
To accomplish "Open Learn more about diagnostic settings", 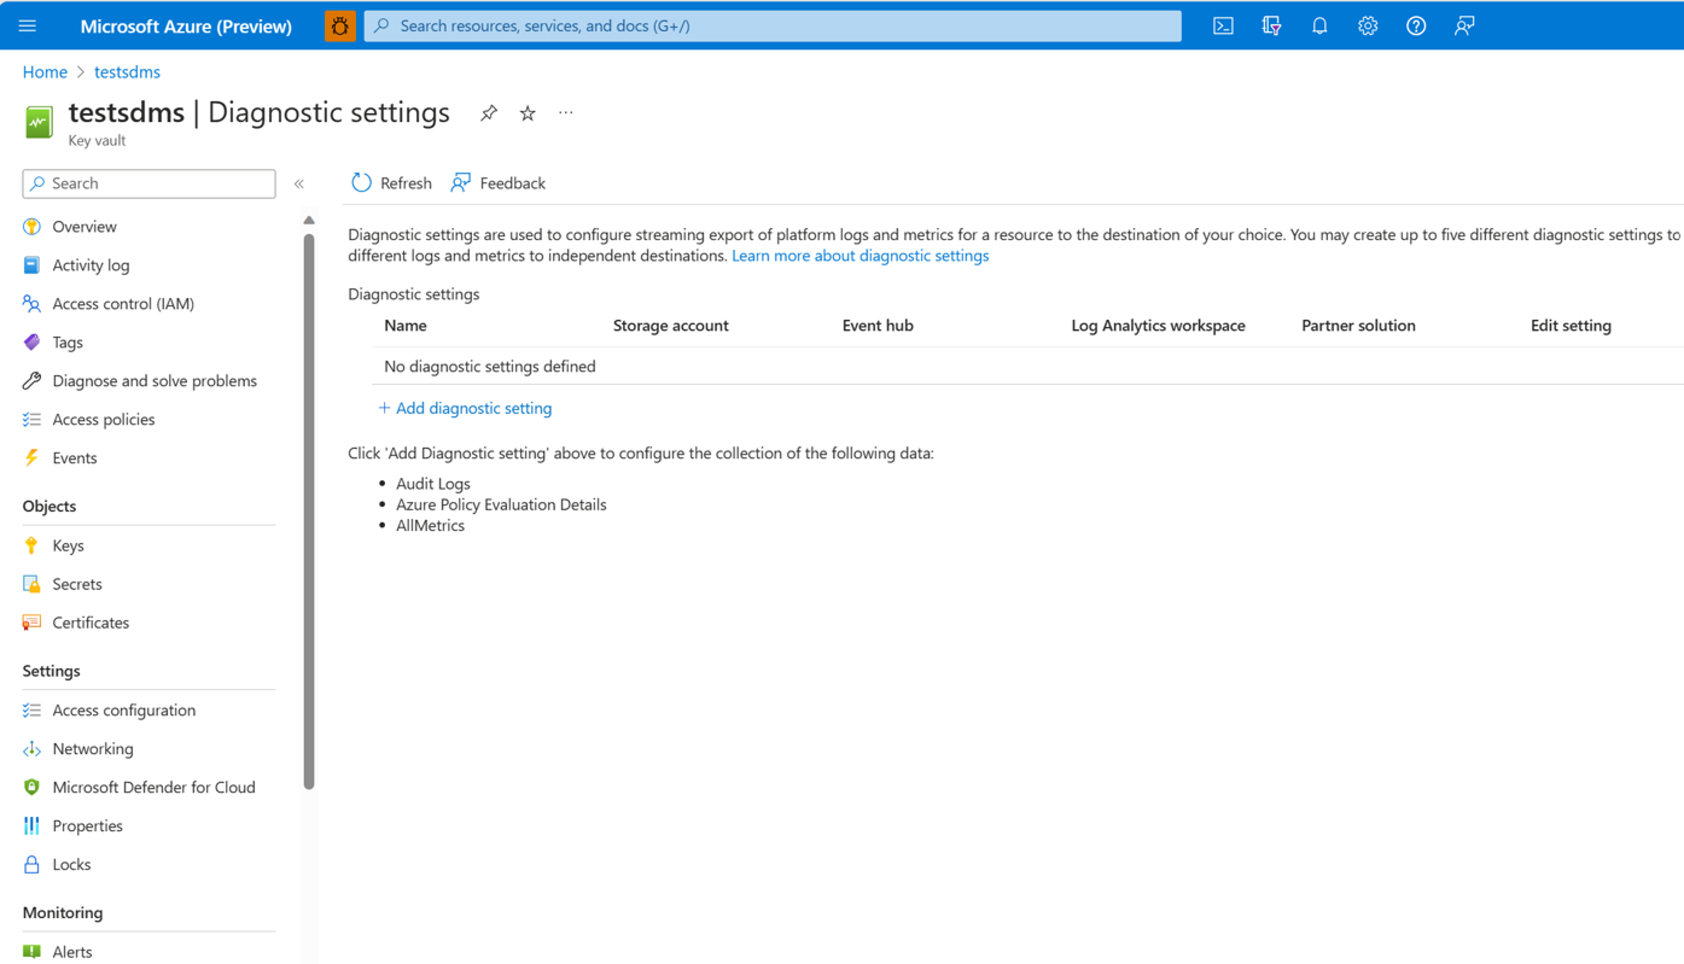I will pos(860,256).
